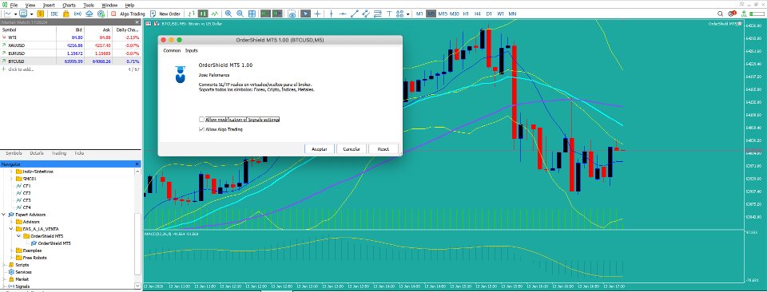767x292 pixels.
Task: Switch to the MN timeframe
Action: click(512, 14)
